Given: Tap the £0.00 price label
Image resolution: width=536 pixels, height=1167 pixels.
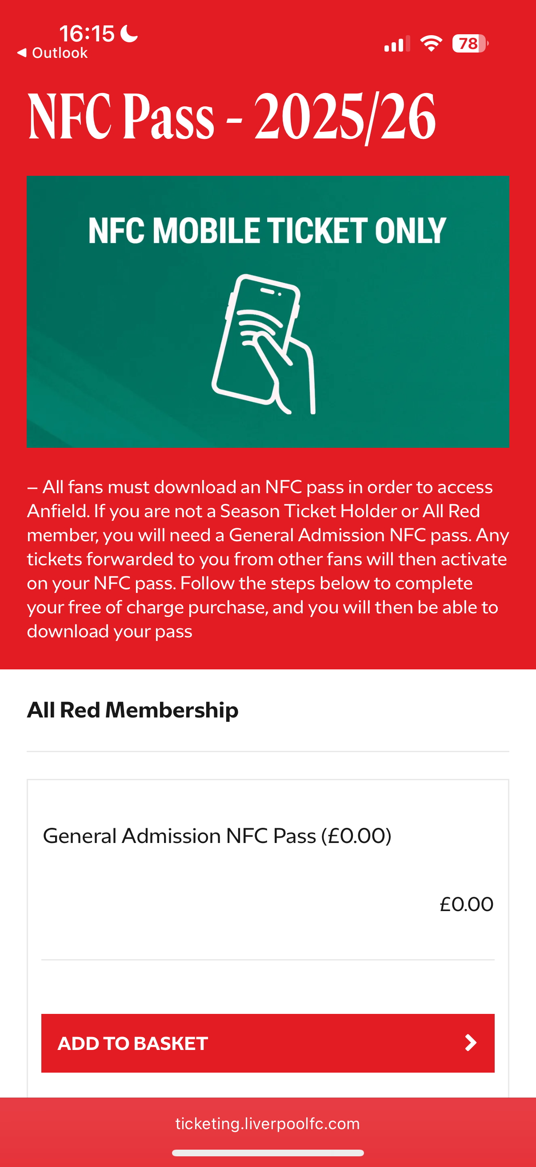Looking at the screenshot, I should (466, 904).
